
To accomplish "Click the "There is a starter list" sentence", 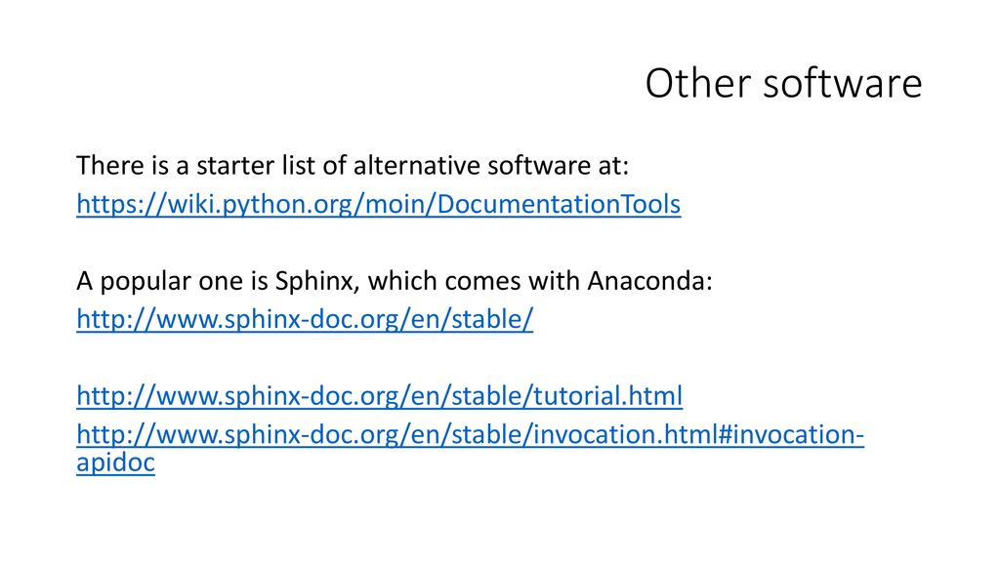I will tap(353, 166).
